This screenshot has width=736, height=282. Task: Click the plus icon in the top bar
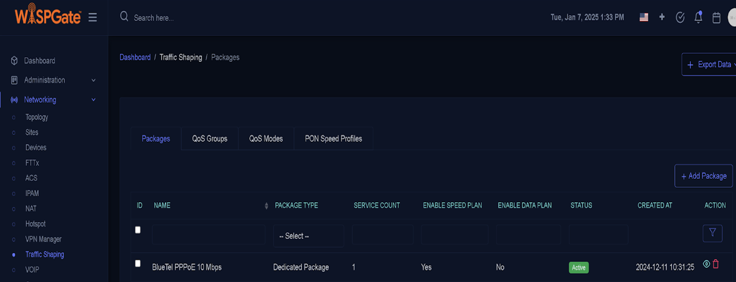point(662,17)
